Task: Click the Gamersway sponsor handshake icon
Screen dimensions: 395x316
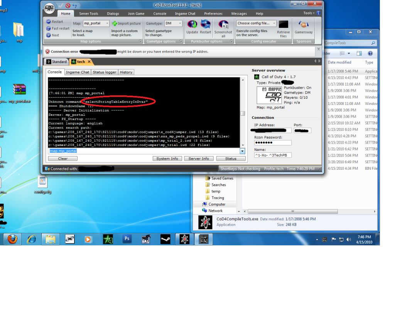Action: pos(304,24)
